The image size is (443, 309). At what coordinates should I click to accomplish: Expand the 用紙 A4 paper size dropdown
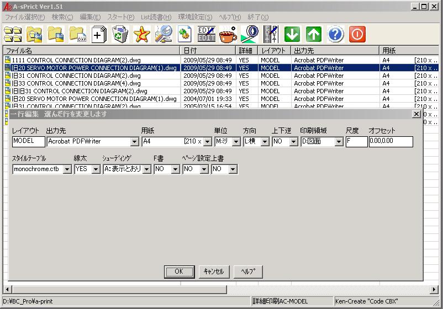point(207,142)
